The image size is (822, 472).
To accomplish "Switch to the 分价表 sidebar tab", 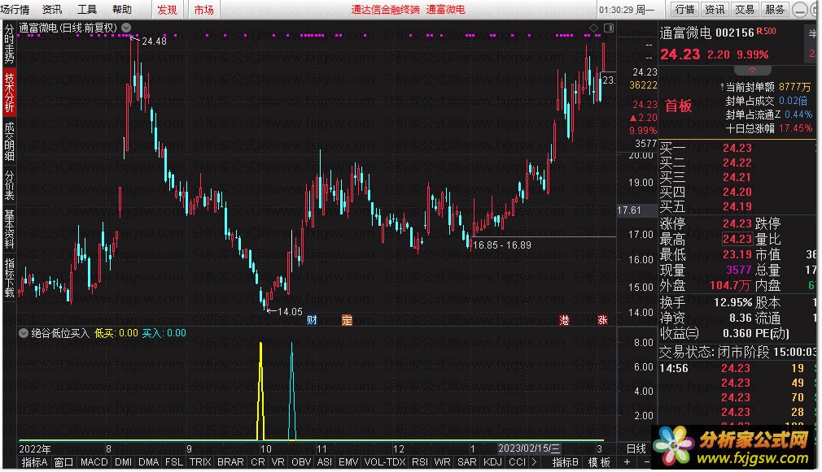I will [9, 185].
